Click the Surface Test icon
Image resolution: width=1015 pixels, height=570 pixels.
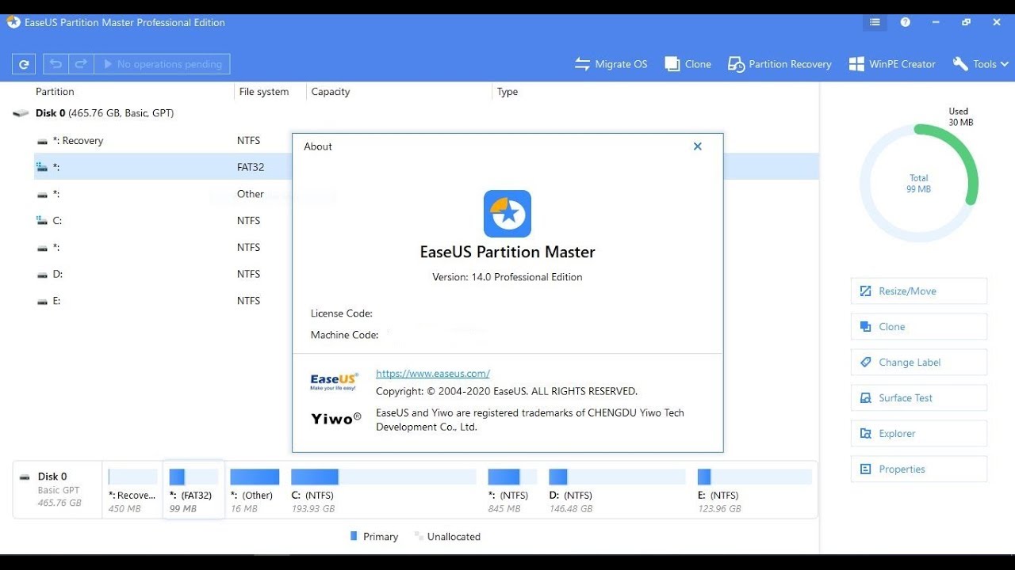click(x=865, y=398)
